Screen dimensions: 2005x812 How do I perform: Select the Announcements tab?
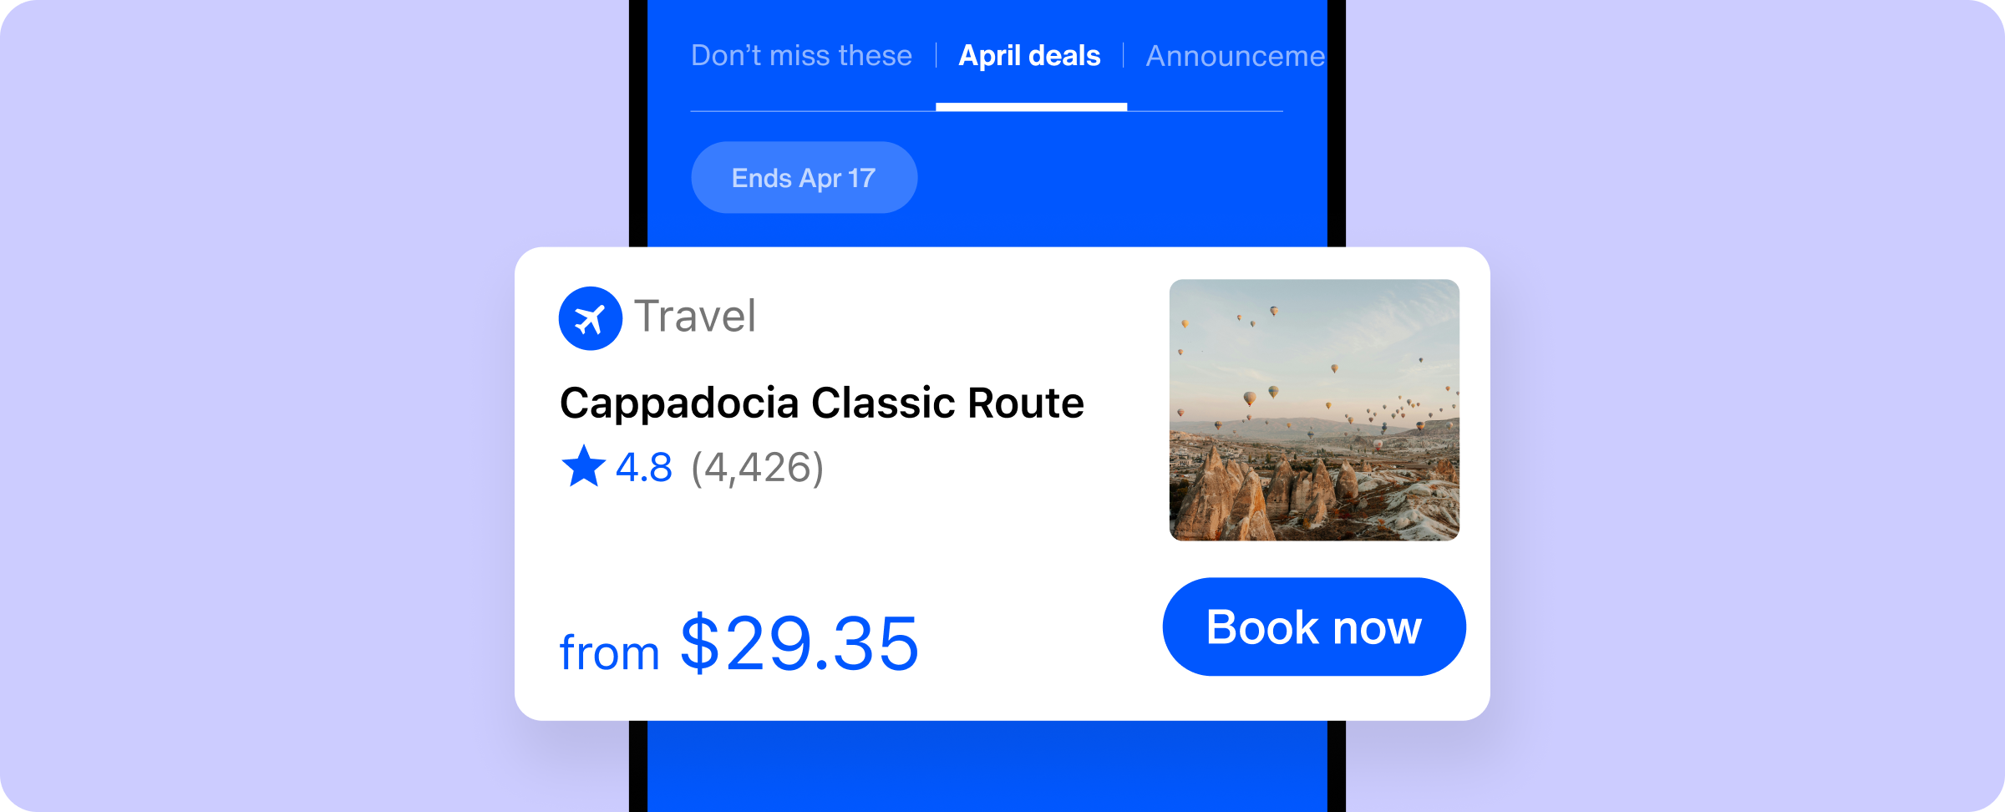point(1236,56)
